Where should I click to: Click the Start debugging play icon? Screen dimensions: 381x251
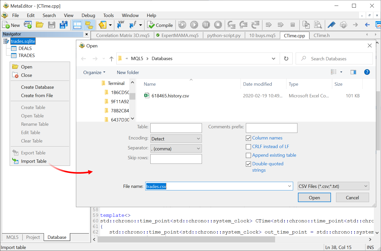click(194, 25)
